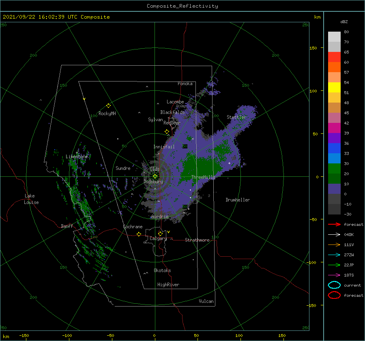
Task: Select the magenta swatch between 42 and 39
Action: [x=334, y=128]
